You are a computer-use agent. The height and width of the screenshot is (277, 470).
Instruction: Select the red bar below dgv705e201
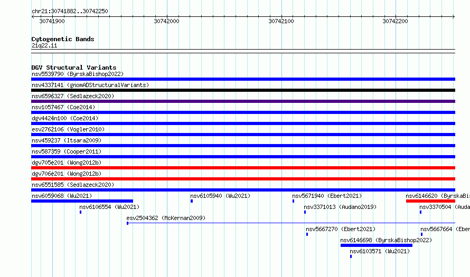(243, 168)
